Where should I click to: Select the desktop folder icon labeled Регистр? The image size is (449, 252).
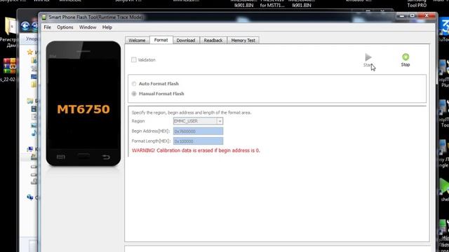point(11,27)
